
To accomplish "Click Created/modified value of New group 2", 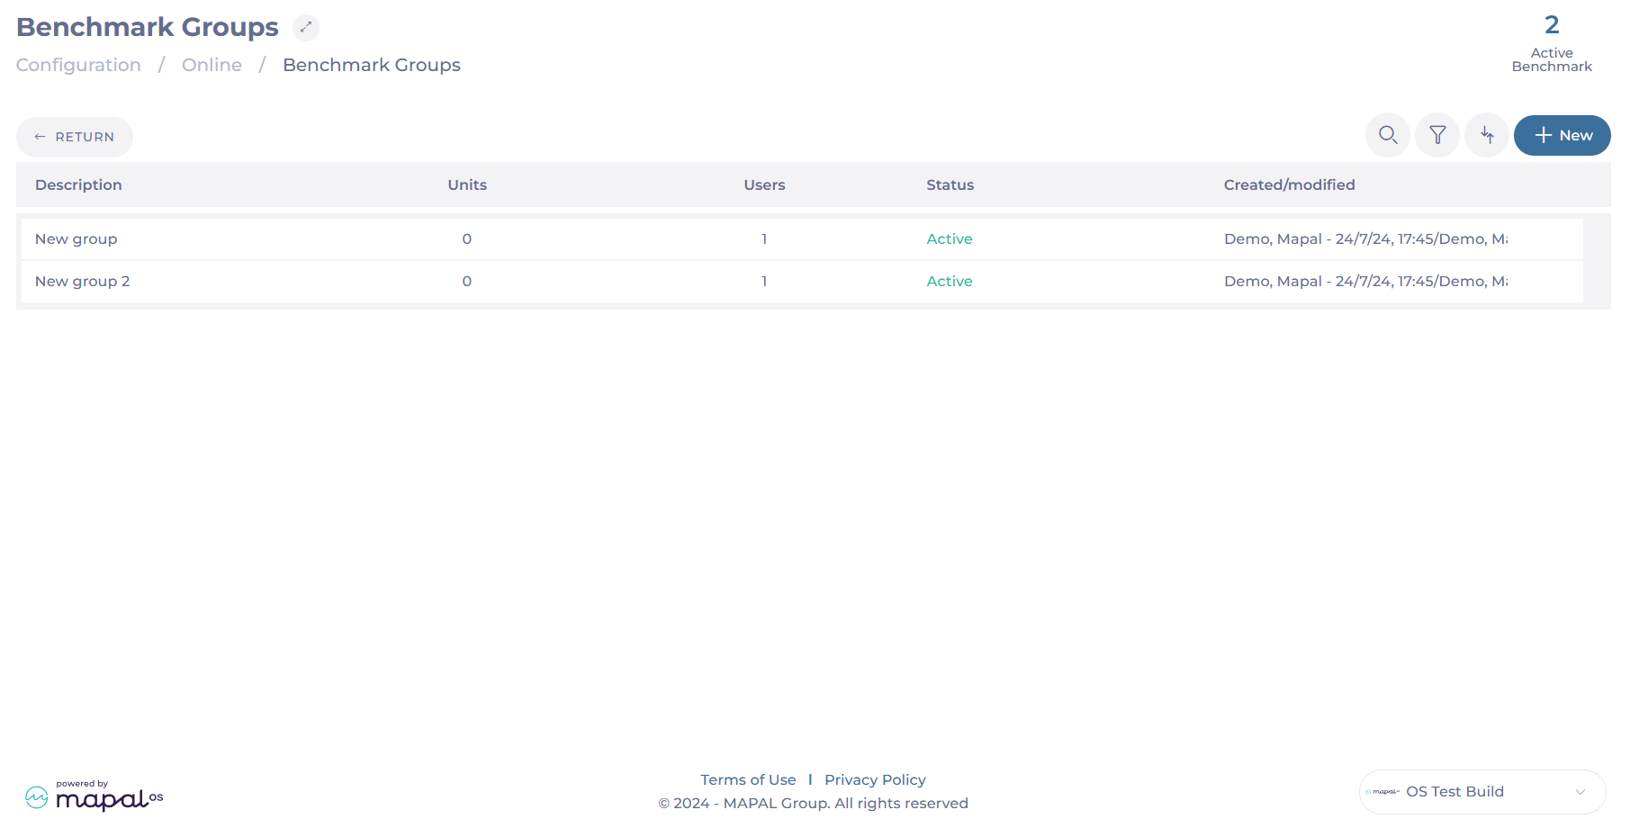I will [1365, 281].
